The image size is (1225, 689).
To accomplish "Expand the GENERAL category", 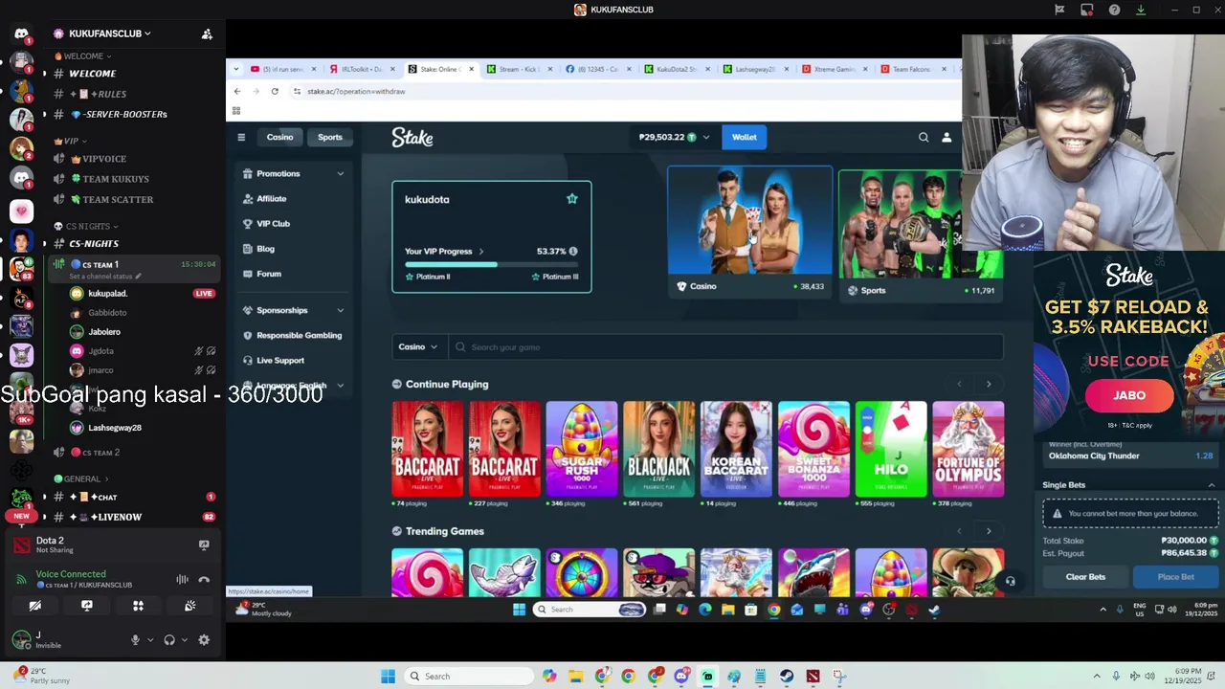I will tap(81, 478).
